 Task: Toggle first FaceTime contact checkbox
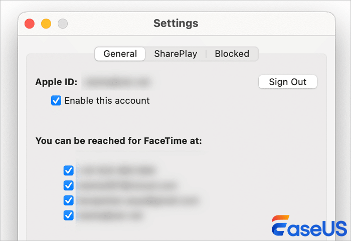point(69,170)
